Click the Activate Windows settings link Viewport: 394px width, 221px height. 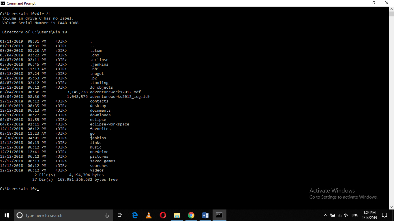(344, 197)
